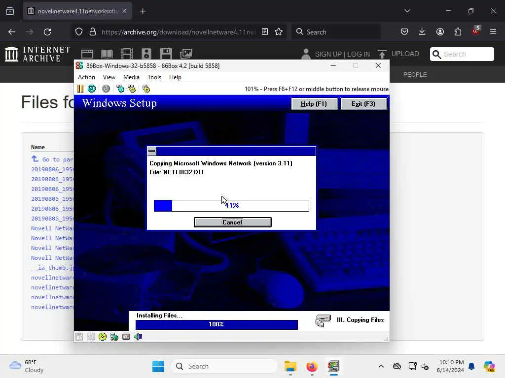Viewport: 505px width, 378px height.
Task: Click the ACPI shutdown power icon
Action: tap(106, 89)
